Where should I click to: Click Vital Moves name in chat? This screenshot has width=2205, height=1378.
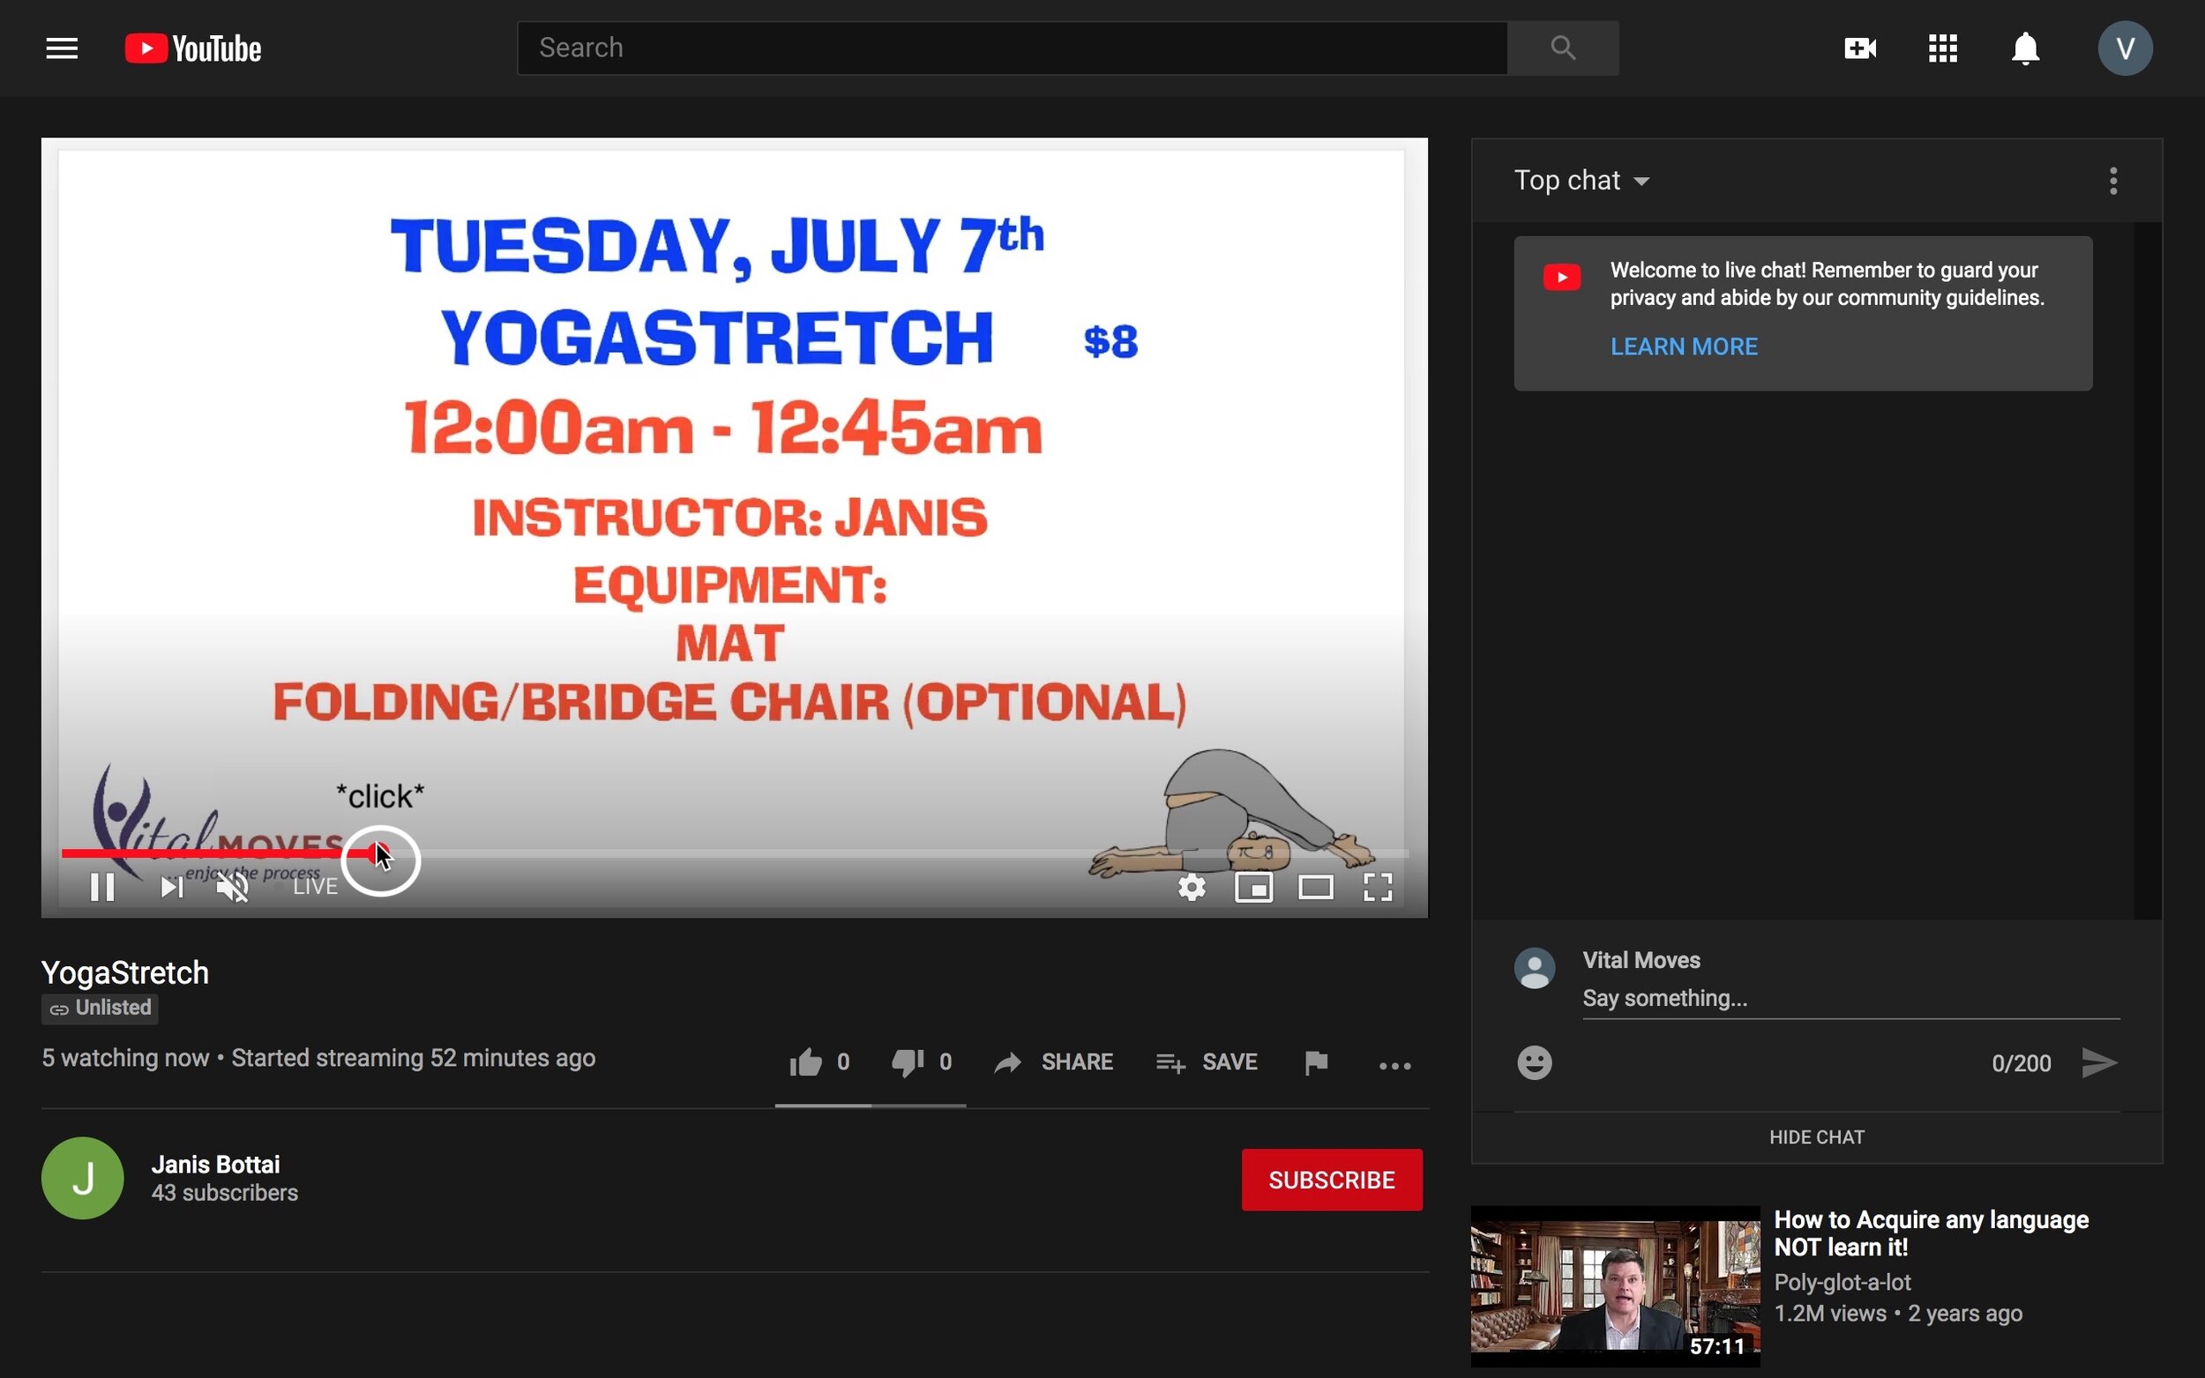1641,960
